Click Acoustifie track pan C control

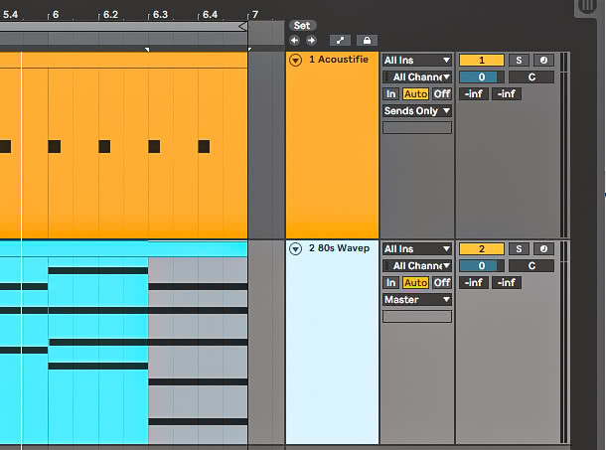pyautogui.click(x=531, y=77)
